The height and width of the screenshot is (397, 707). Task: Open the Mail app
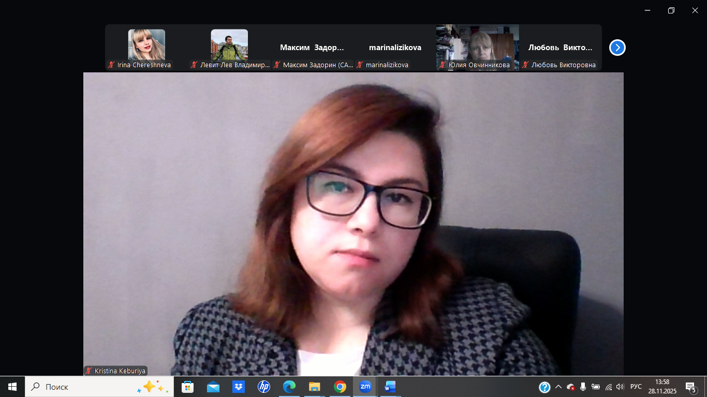click(213, 387)
